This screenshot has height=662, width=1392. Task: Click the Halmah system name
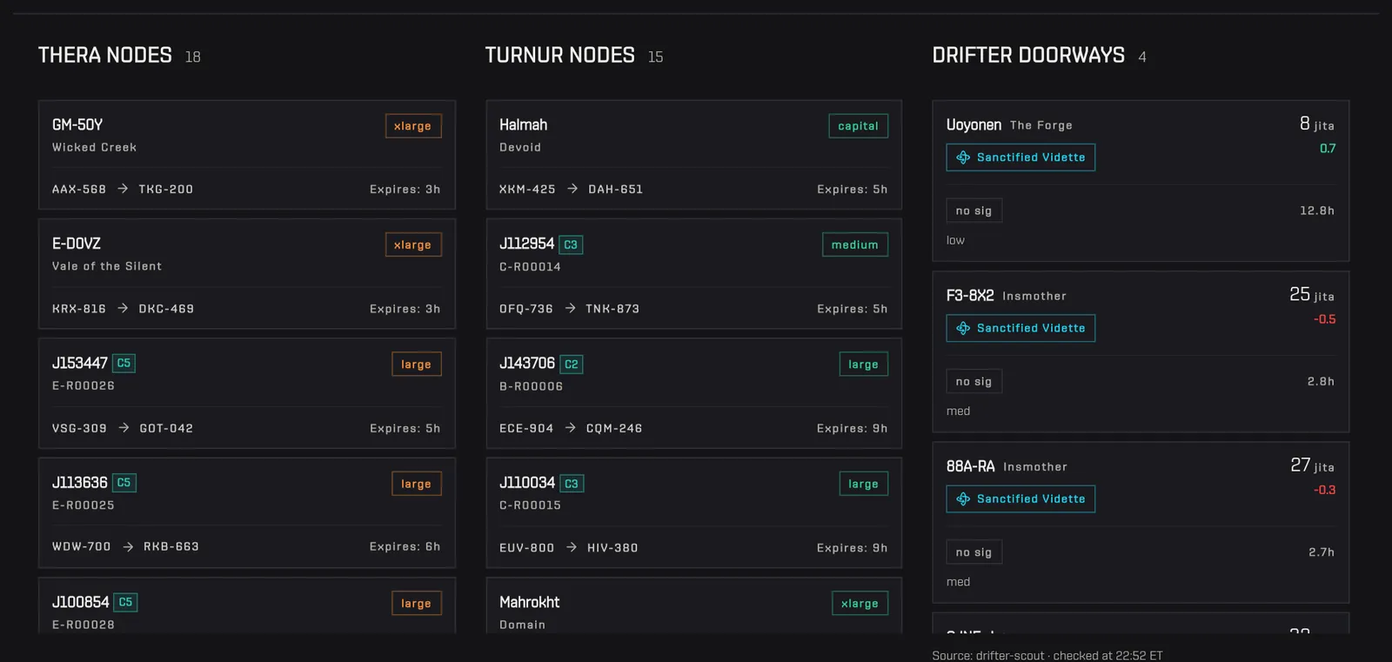[x=524, y=125]
